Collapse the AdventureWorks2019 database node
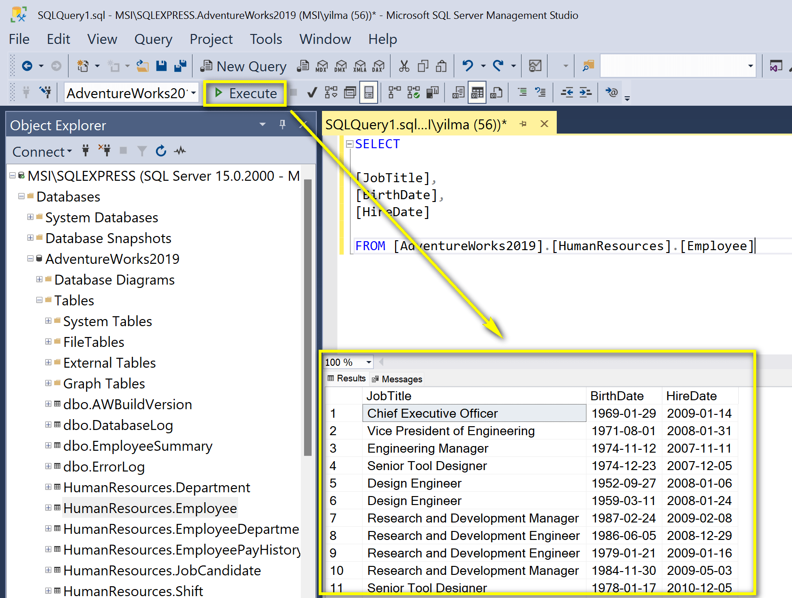Image resolution: width=792 pixels, height=598 pixels. tap(31, 259)
